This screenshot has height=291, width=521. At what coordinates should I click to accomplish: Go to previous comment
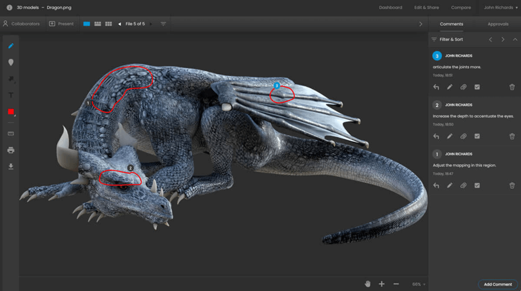[491, 40]
